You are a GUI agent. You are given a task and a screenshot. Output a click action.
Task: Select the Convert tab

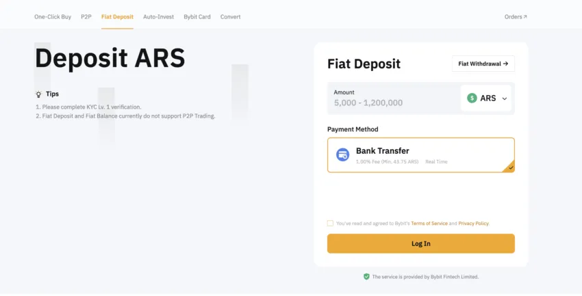click(x=231, y=16)
